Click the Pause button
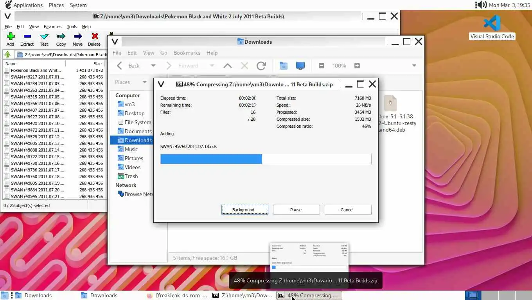532x300 pixels. pyautogui.click(x=296, y=210)
